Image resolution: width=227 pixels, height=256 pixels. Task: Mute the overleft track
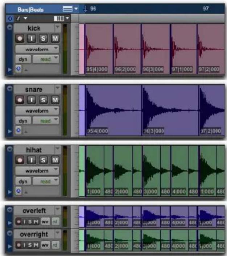click(x=36, y=222)
